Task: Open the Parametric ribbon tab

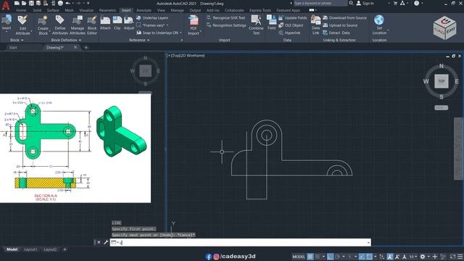Action: click(107, 10)
